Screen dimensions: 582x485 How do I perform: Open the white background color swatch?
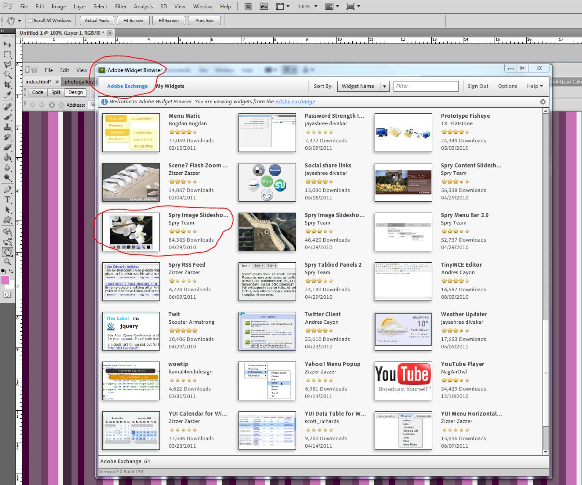[x=11, y=284]
